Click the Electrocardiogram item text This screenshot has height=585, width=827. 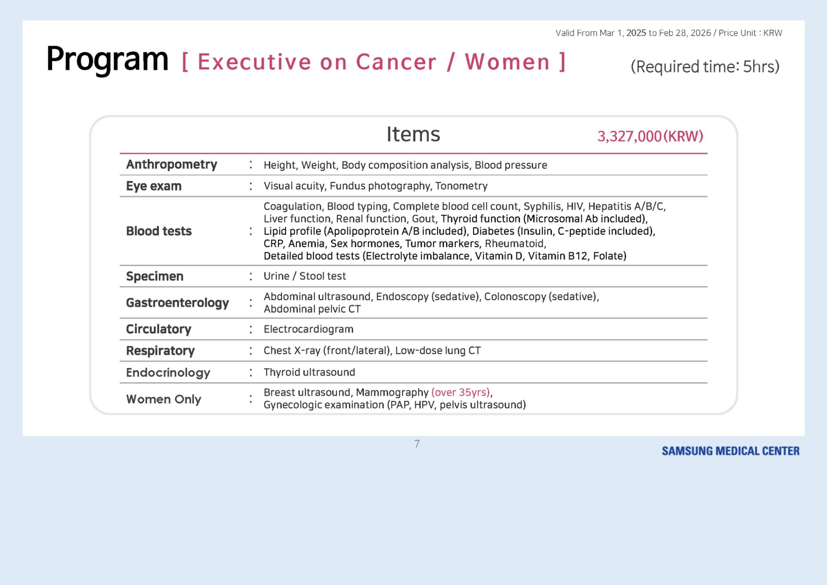pos(308,329)
